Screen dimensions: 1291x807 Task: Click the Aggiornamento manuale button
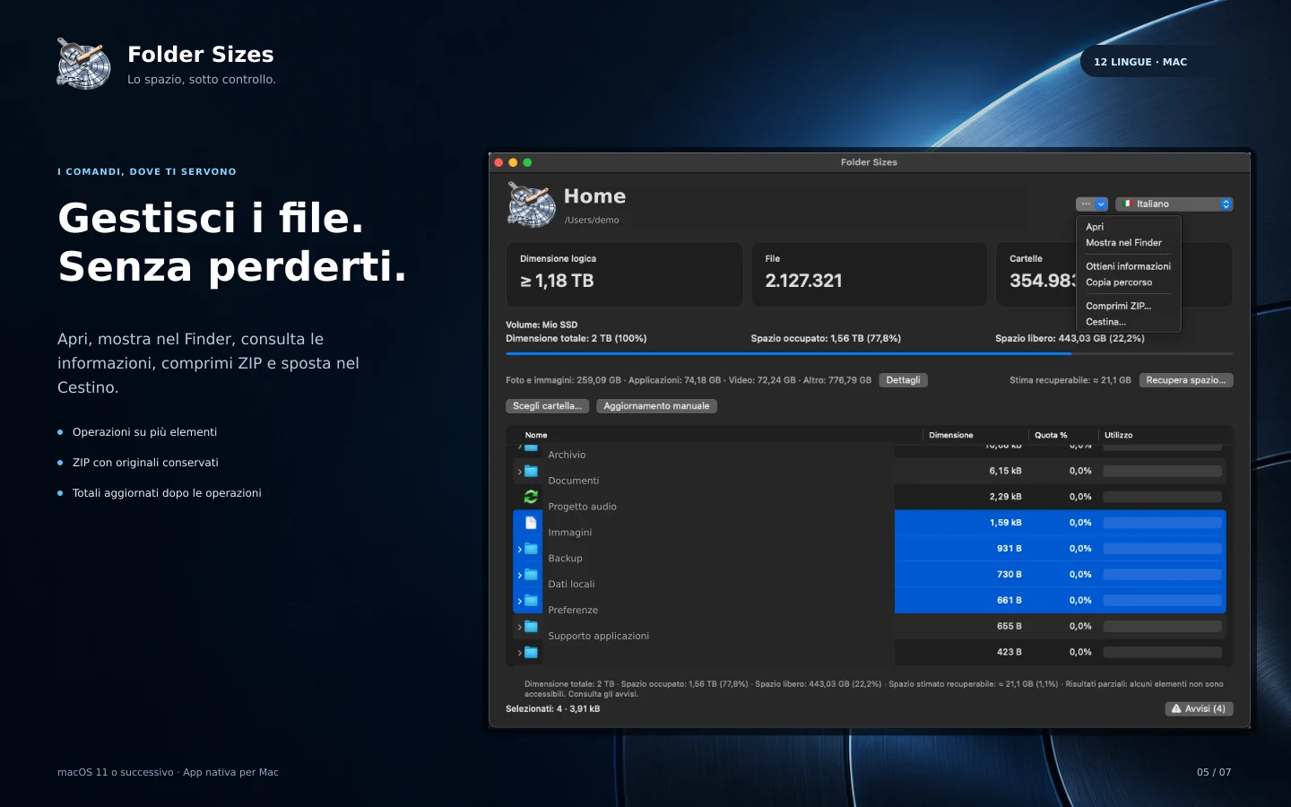click(656, 406)
